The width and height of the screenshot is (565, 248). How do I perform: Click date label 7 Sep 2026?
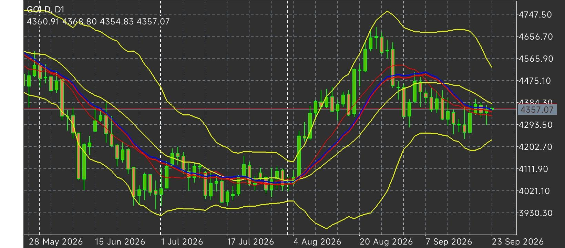(449, 242)
